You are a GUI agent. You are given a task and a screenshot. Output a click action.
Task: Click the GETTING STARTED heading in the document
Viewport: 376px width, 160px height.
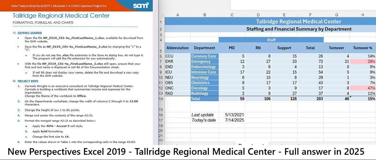pos(30,33)
